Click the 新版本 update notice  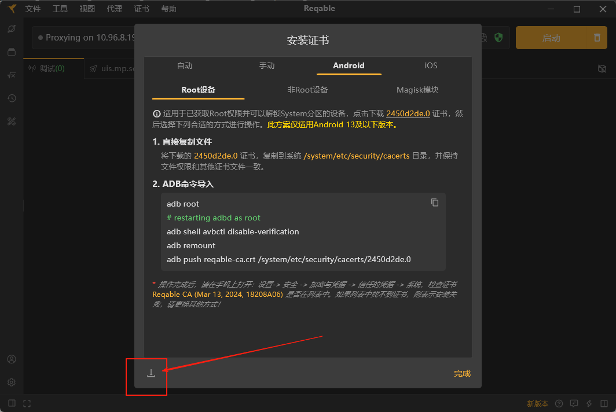(x=537, y=403)
